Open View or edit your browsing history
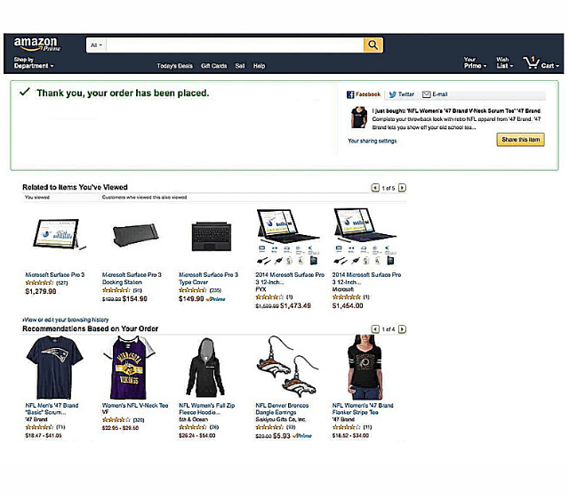 (66, 320)
